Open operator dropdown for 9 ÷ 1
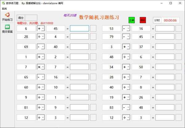Viewport: 185px width, 128px height. [41, 97]
